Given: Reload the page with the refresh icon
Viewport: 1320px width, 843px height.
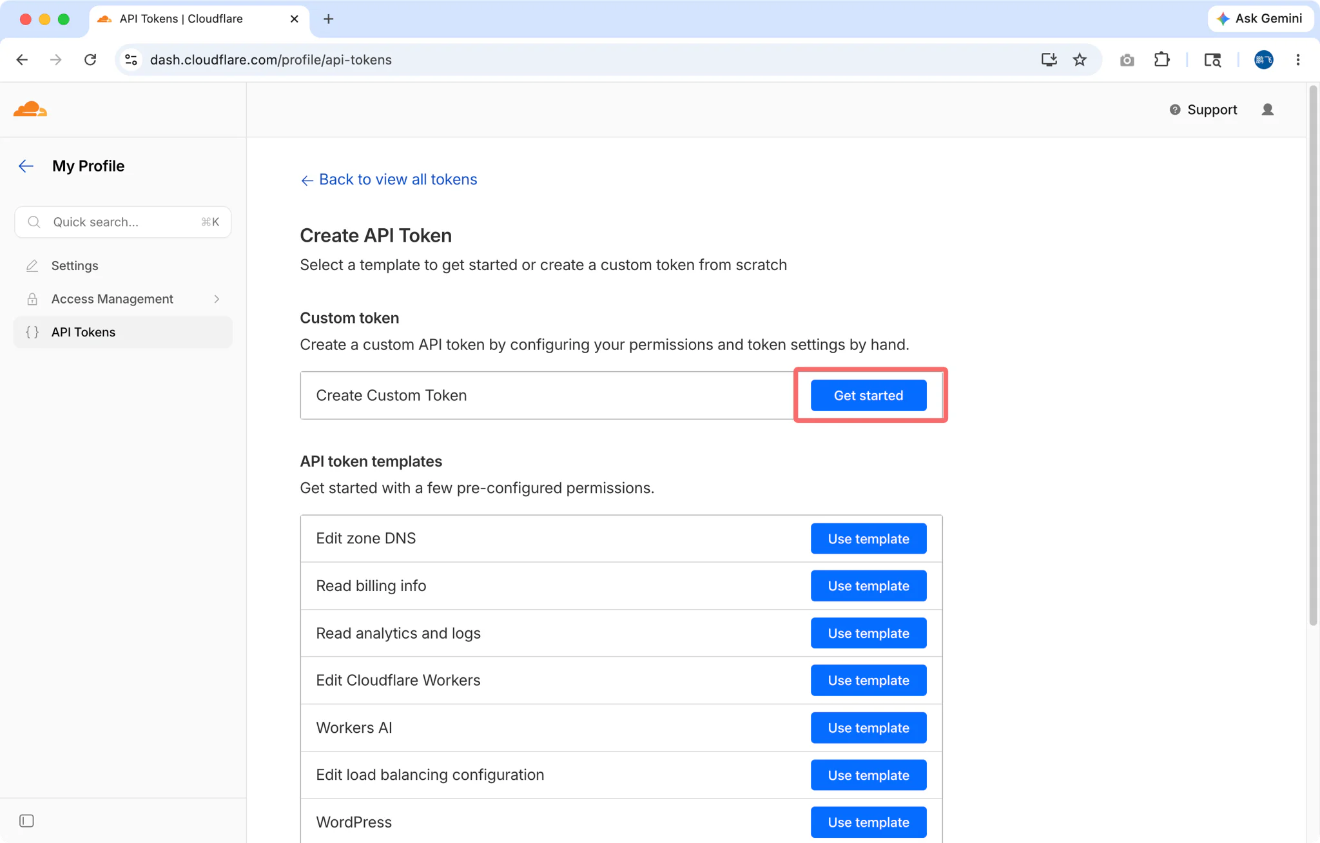Looking at the screenshot, I should (x=90, y=60).
